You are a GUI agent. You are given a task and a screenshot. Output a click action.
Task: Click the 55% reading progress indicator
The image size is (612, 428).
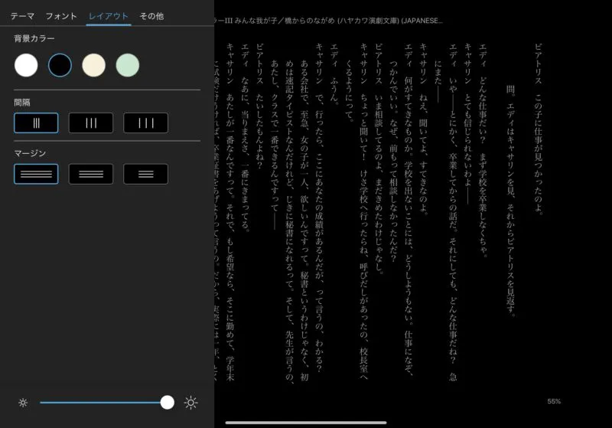point(554,401)
